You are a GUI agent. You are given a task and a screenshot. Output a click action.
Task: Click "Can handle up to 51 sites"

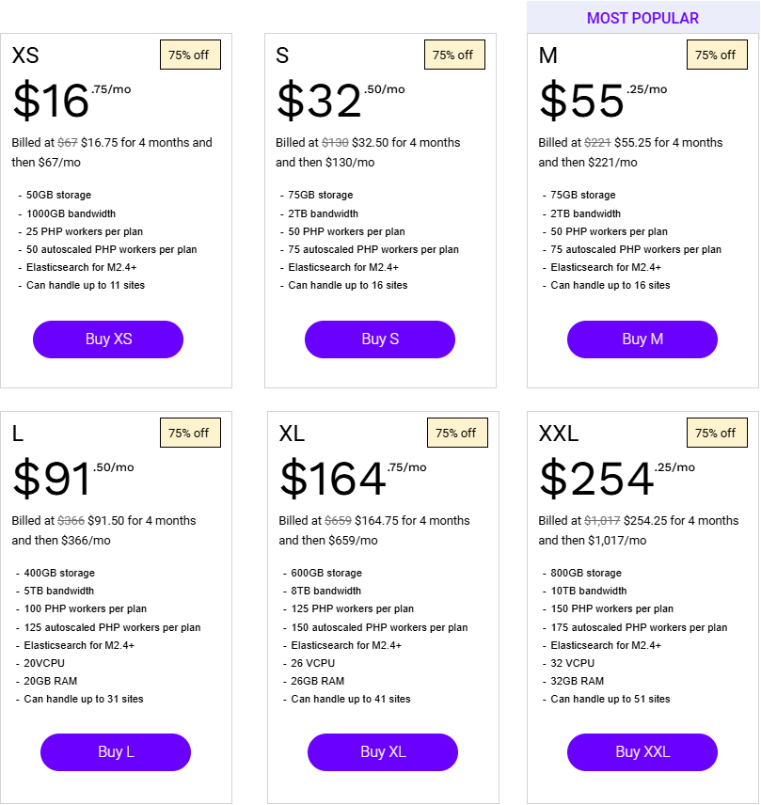tap(610, 699)
